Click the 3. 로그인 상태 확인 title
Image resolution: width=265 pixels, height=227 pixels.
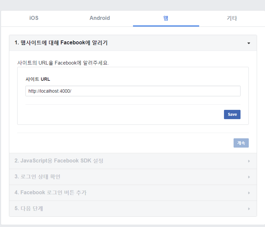click(x=37, y=177)
